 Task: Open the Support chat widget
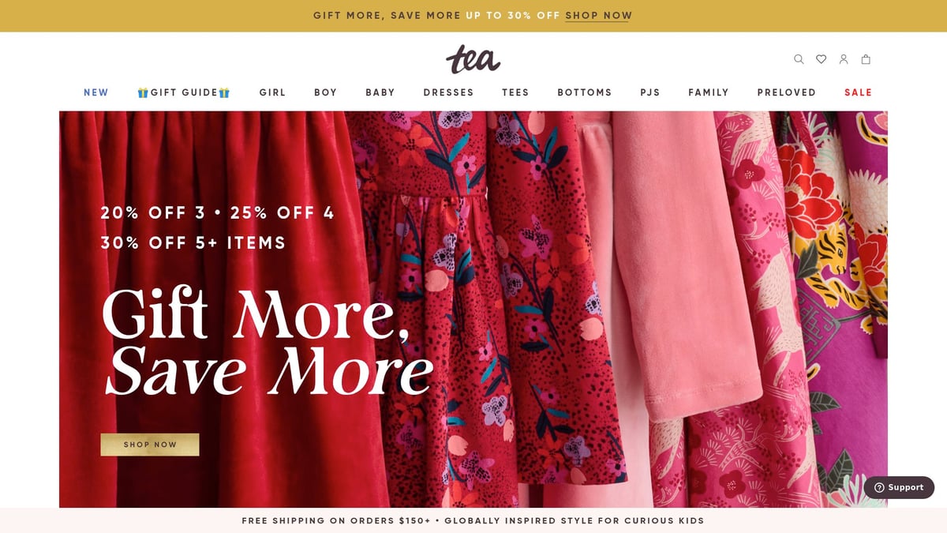[899, 487]
